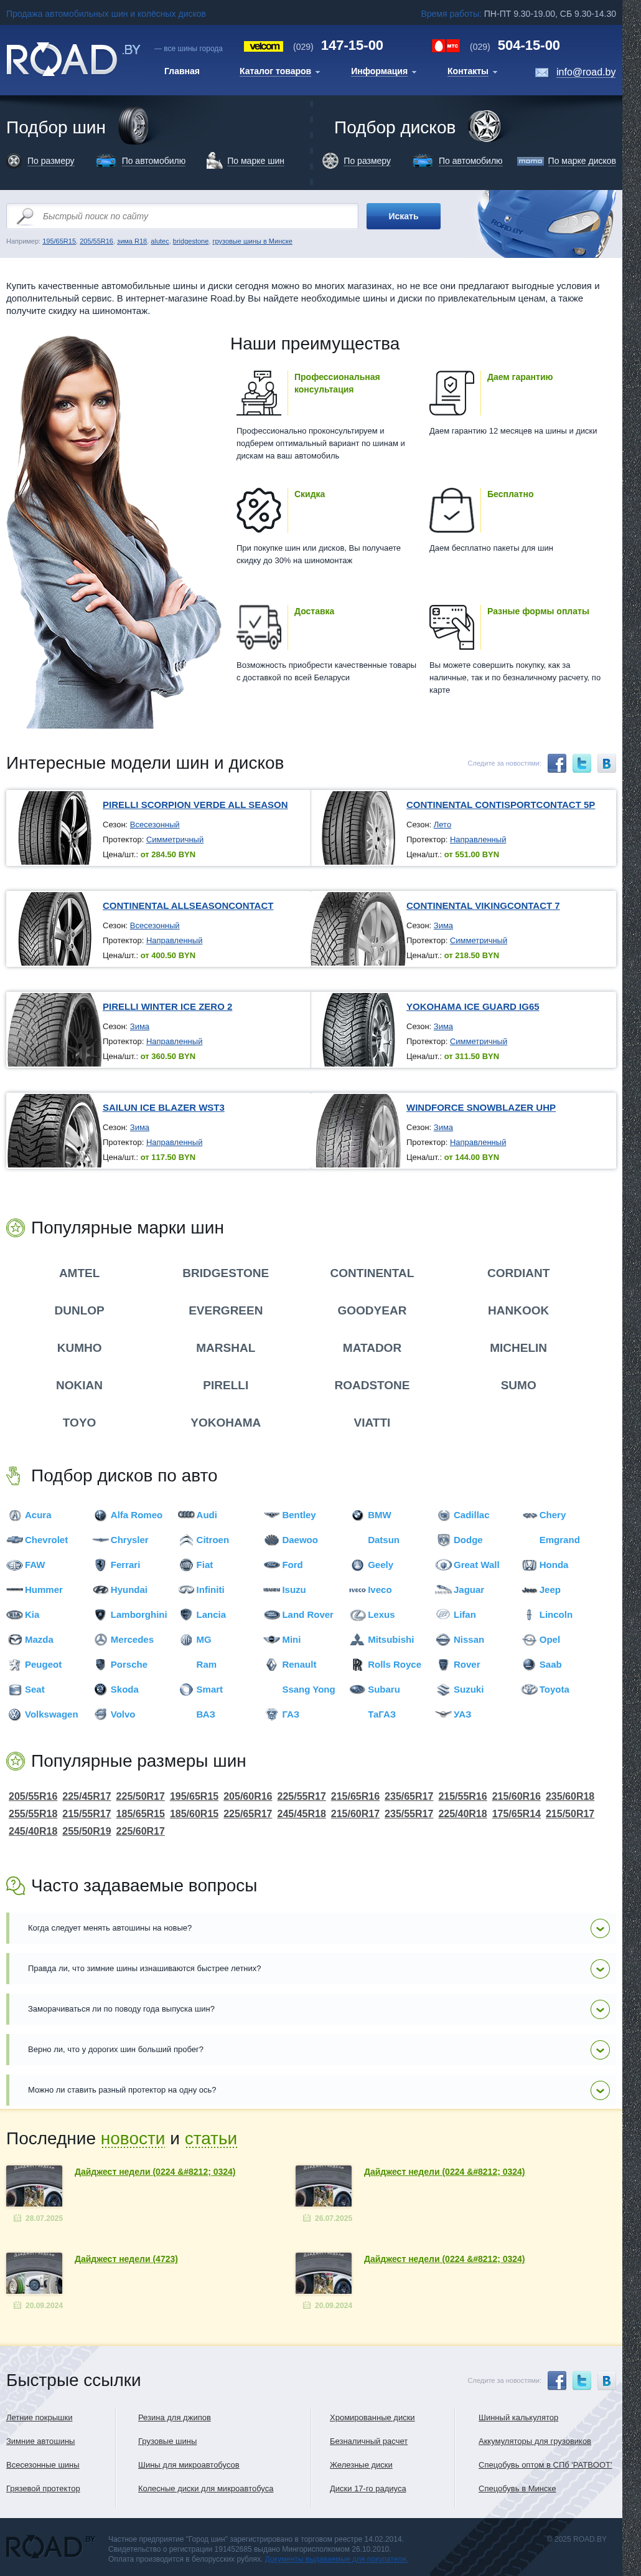Image resolution: width=641 pixels, height=2576 pixels.
Task: Click the Facebook icon above the tire models
Action: 557,763
